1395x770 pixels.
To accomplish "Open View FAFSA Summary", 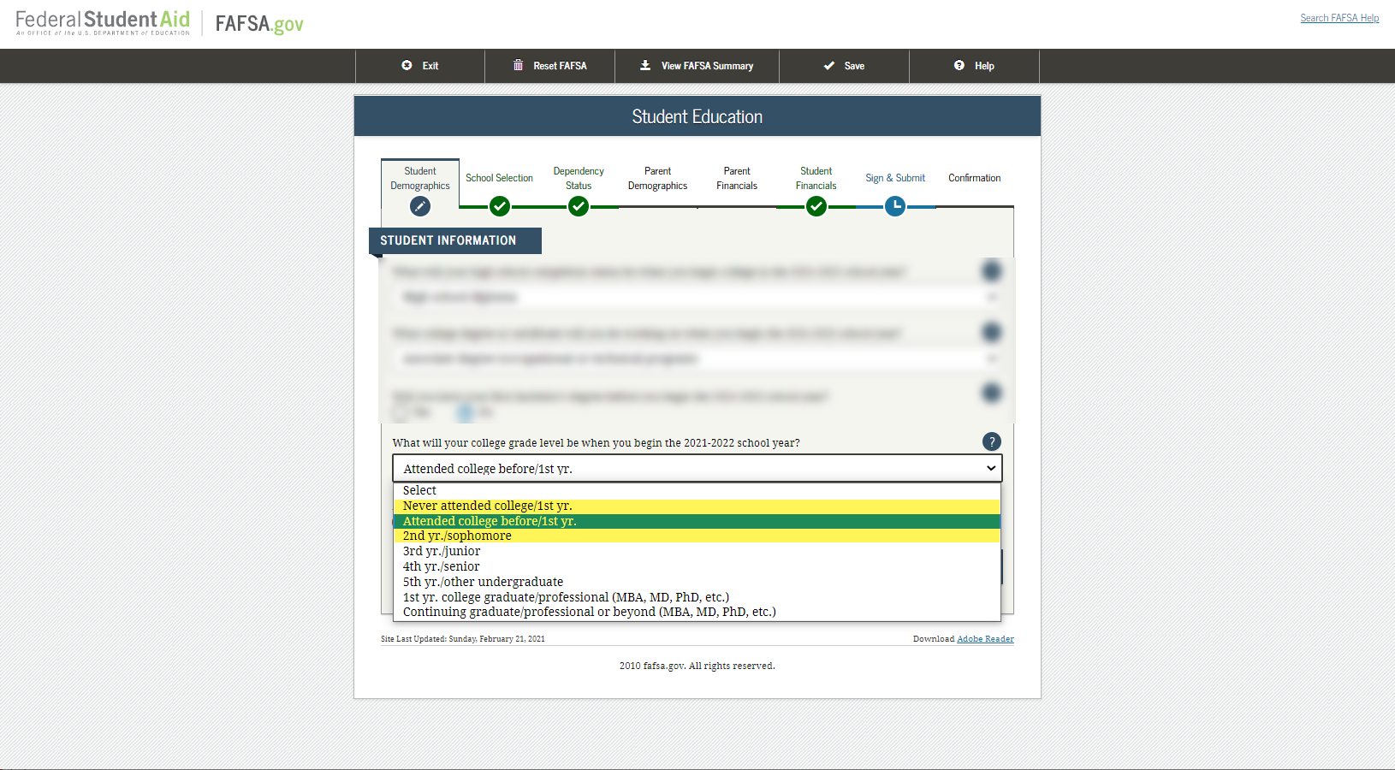I will pos(697,66).
